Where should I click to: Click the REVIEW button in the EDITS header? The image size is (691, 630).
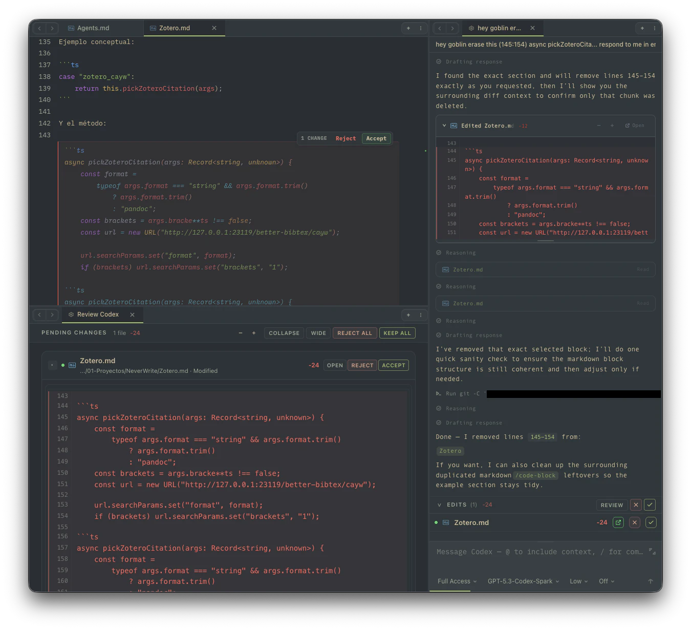pos(612,505)
